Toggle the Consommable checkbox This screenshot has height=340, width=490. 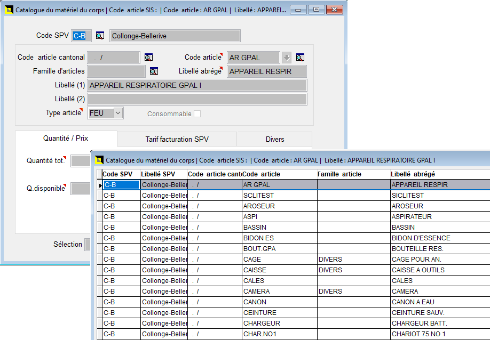[x=197, y=114]
